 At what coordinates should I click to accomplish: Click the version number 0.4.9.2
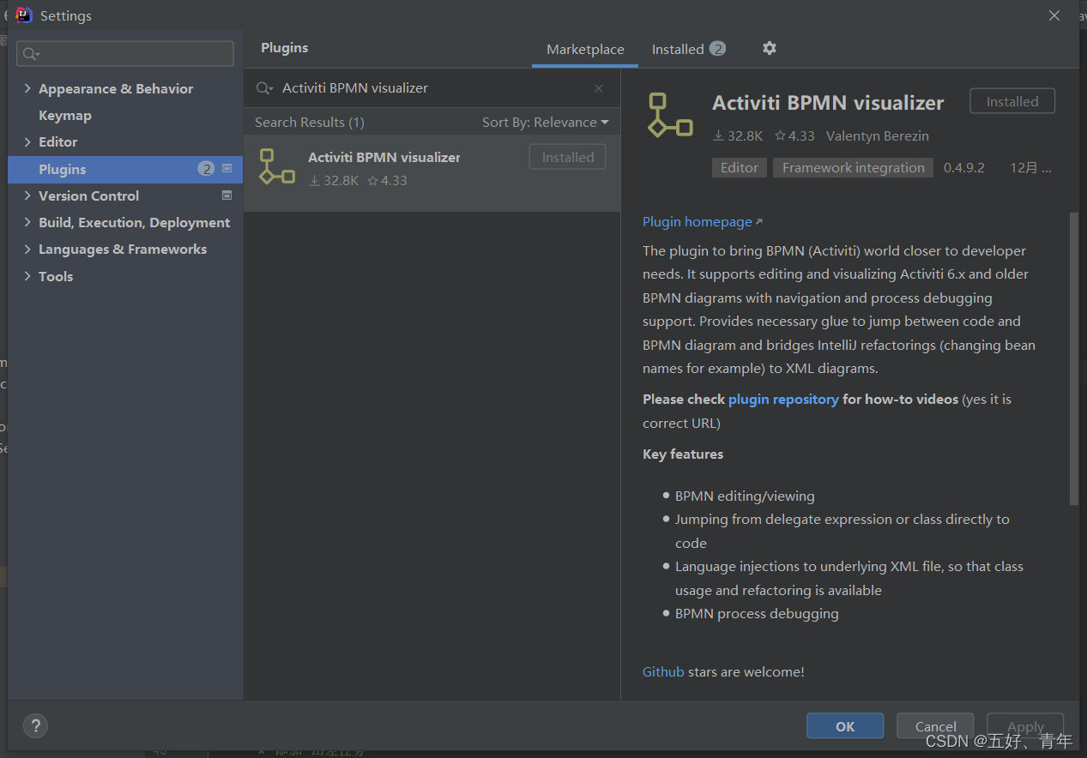tap(964, 168)
